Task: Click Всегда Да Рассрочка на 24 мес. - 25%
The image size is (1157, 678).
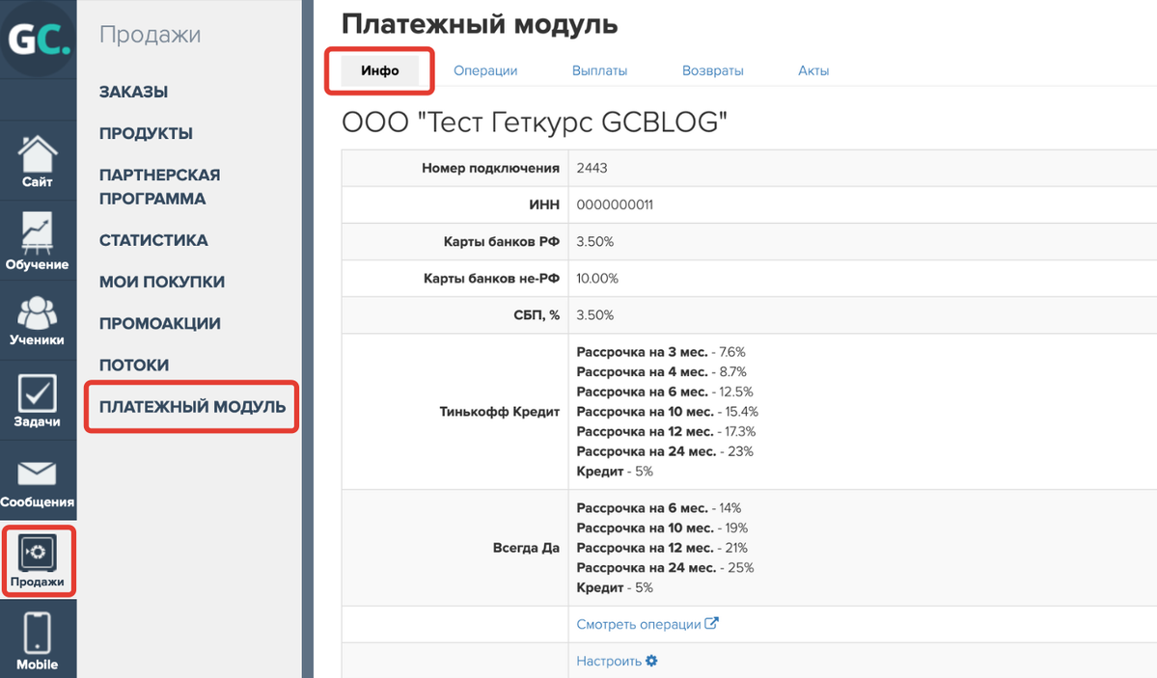Action: coord(666,569)
